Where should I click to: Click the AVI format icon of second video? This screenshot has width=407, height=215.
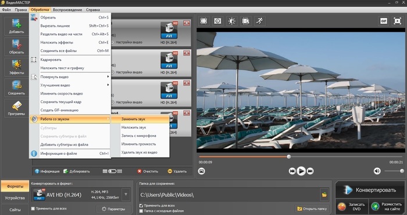point(169,60)
